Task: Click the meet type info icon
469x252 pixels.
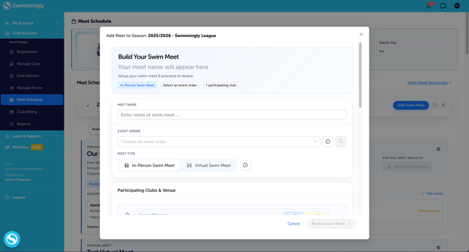Action: pos(245,165)
